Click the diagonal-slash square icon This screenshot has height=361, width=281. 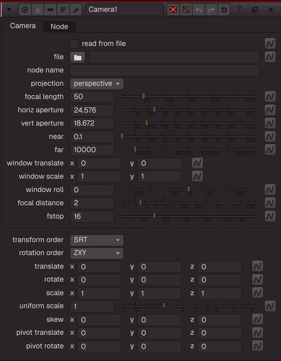[x=186, y=10]
